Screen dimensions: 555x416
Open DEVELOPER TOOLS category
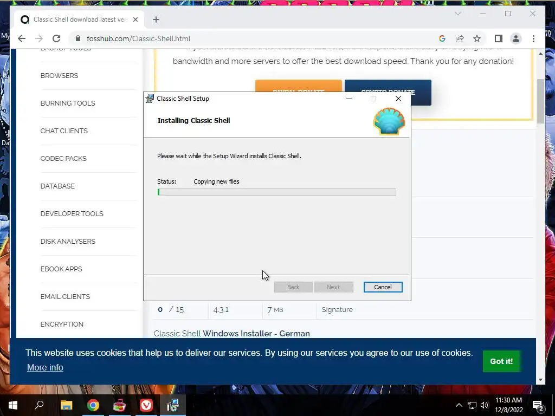72,213
